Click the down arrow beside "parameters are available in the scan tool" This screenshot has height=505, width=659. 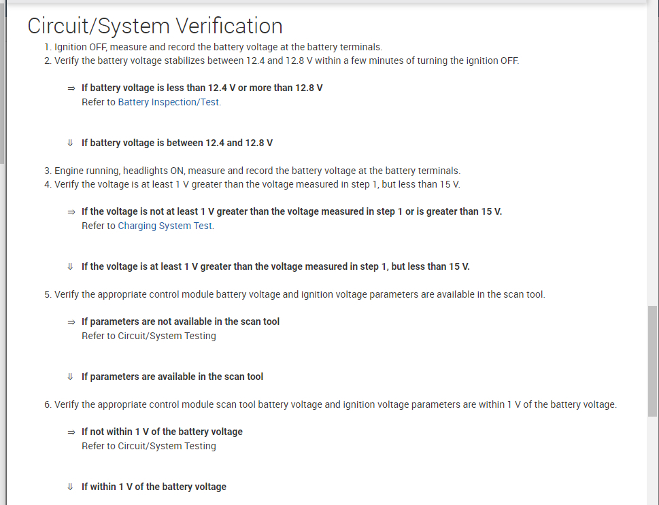click(70, 377)
